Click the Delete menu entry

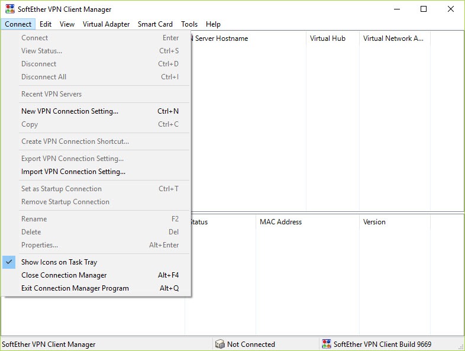pos(96,232)
